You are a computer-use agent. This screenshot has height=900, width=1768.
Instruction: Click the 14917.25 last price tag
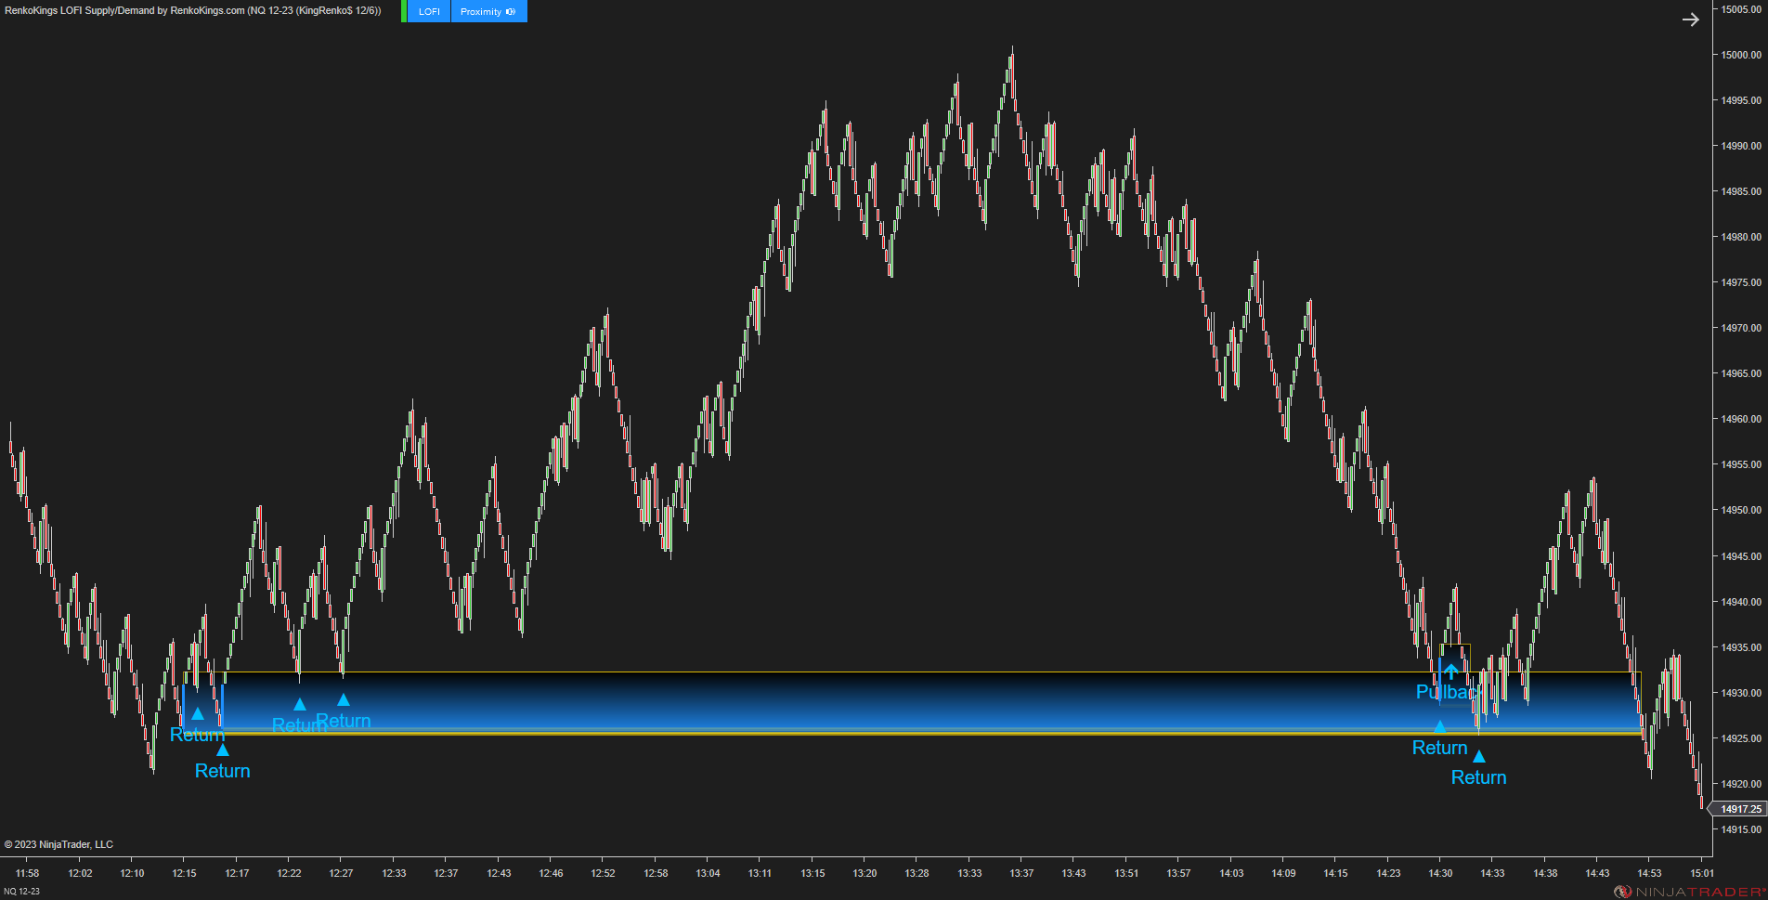pos(1737,809)
